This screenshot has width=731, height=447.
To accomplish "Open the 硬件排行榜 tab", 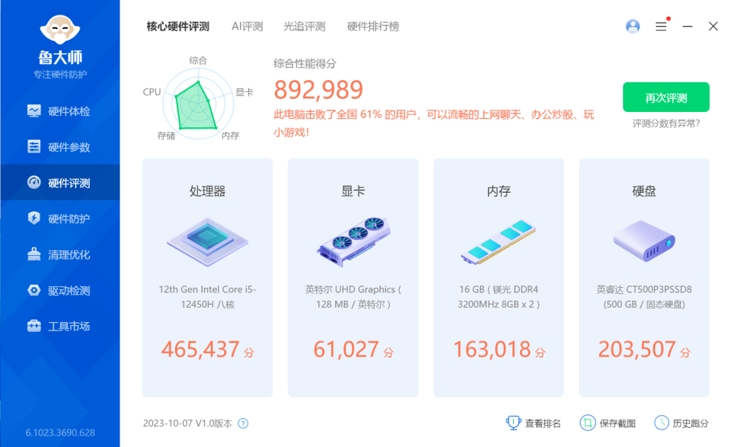I will [x=373, y=27].
